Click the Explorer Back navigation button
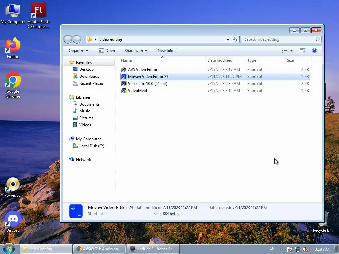 [68, 39]
